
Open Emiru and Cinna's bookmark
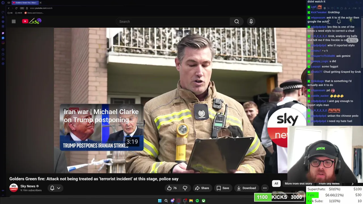pos(34,13)
